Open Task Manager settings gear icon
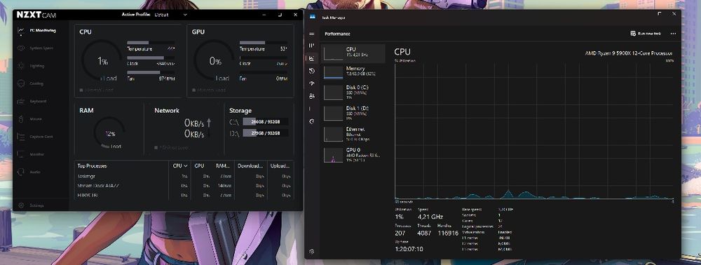Viewport: 701px width, 265px height. (x=312, y=252)
